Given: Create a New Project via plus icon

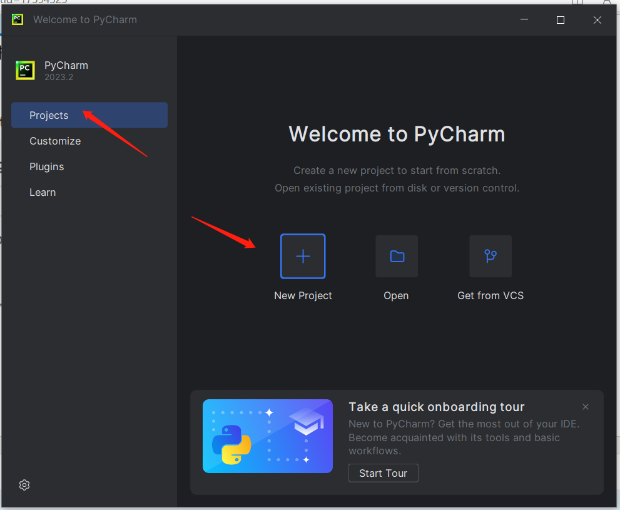Looking at the screenshot, I should [x=303, y=256].
